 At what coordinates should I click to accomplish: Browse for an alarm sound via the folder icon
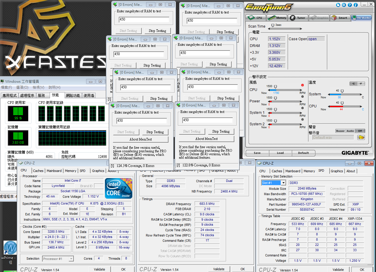pos(361,137)
